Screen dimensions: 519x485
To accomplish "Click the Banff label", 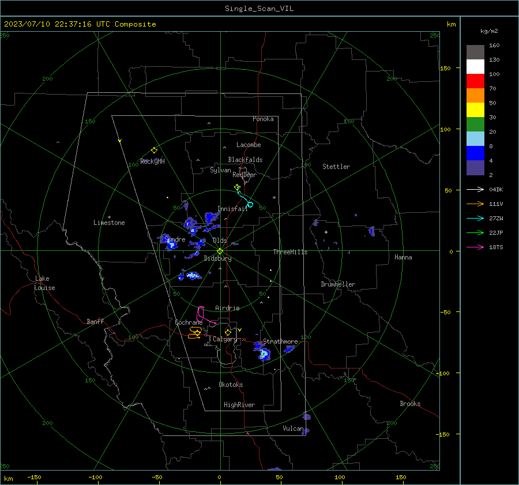I will [95, 321].
